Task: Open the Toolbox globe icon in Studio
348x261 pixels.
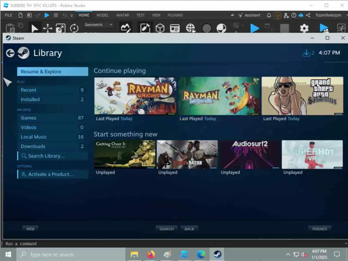Action: point(190,28)
